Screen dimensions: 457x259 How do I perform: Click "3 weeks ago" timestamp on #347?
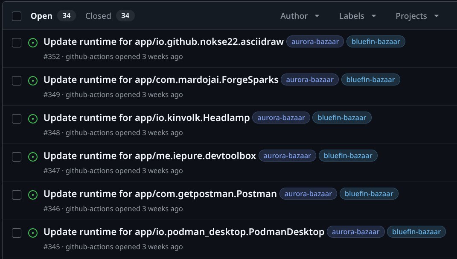tap(162, 171)
